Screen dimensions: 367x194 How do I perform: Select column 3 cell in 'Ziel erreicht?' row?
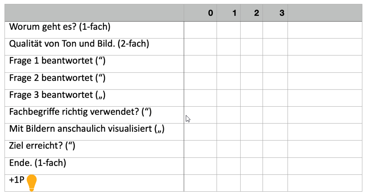point(275,149)
